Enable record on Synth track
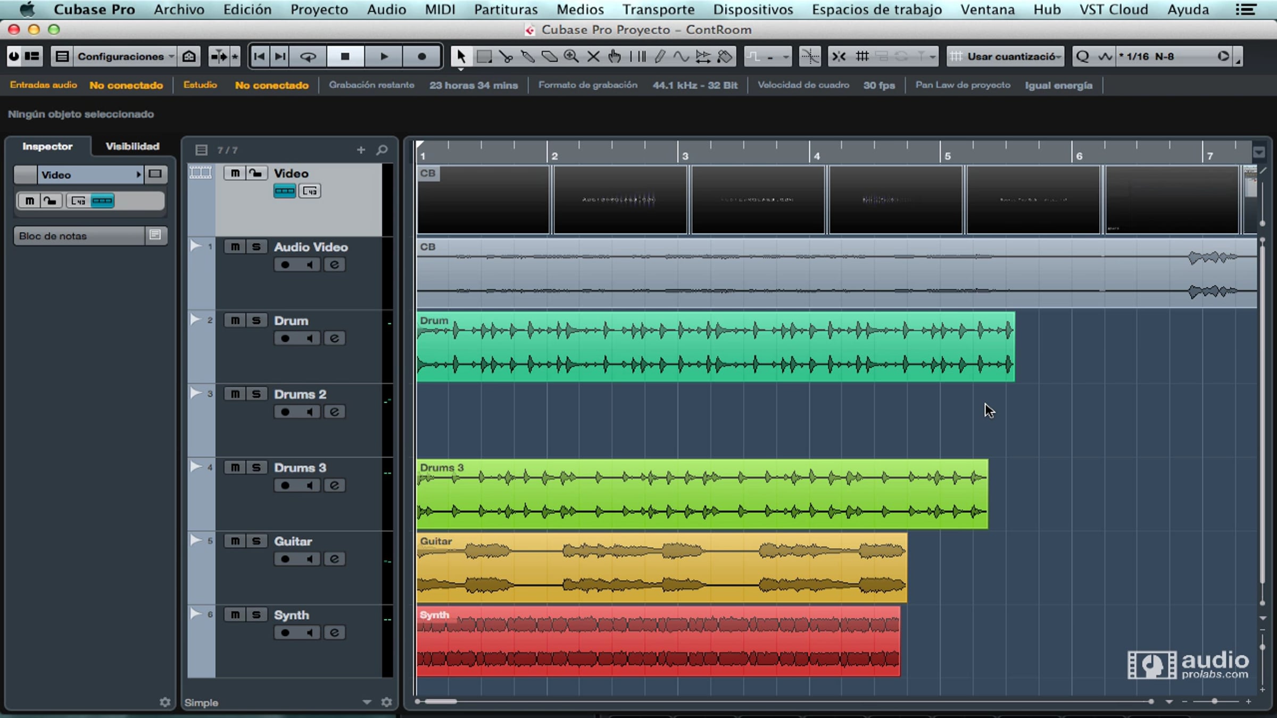This screenshot has height=718, width=1277. click(x=285, y=632)
